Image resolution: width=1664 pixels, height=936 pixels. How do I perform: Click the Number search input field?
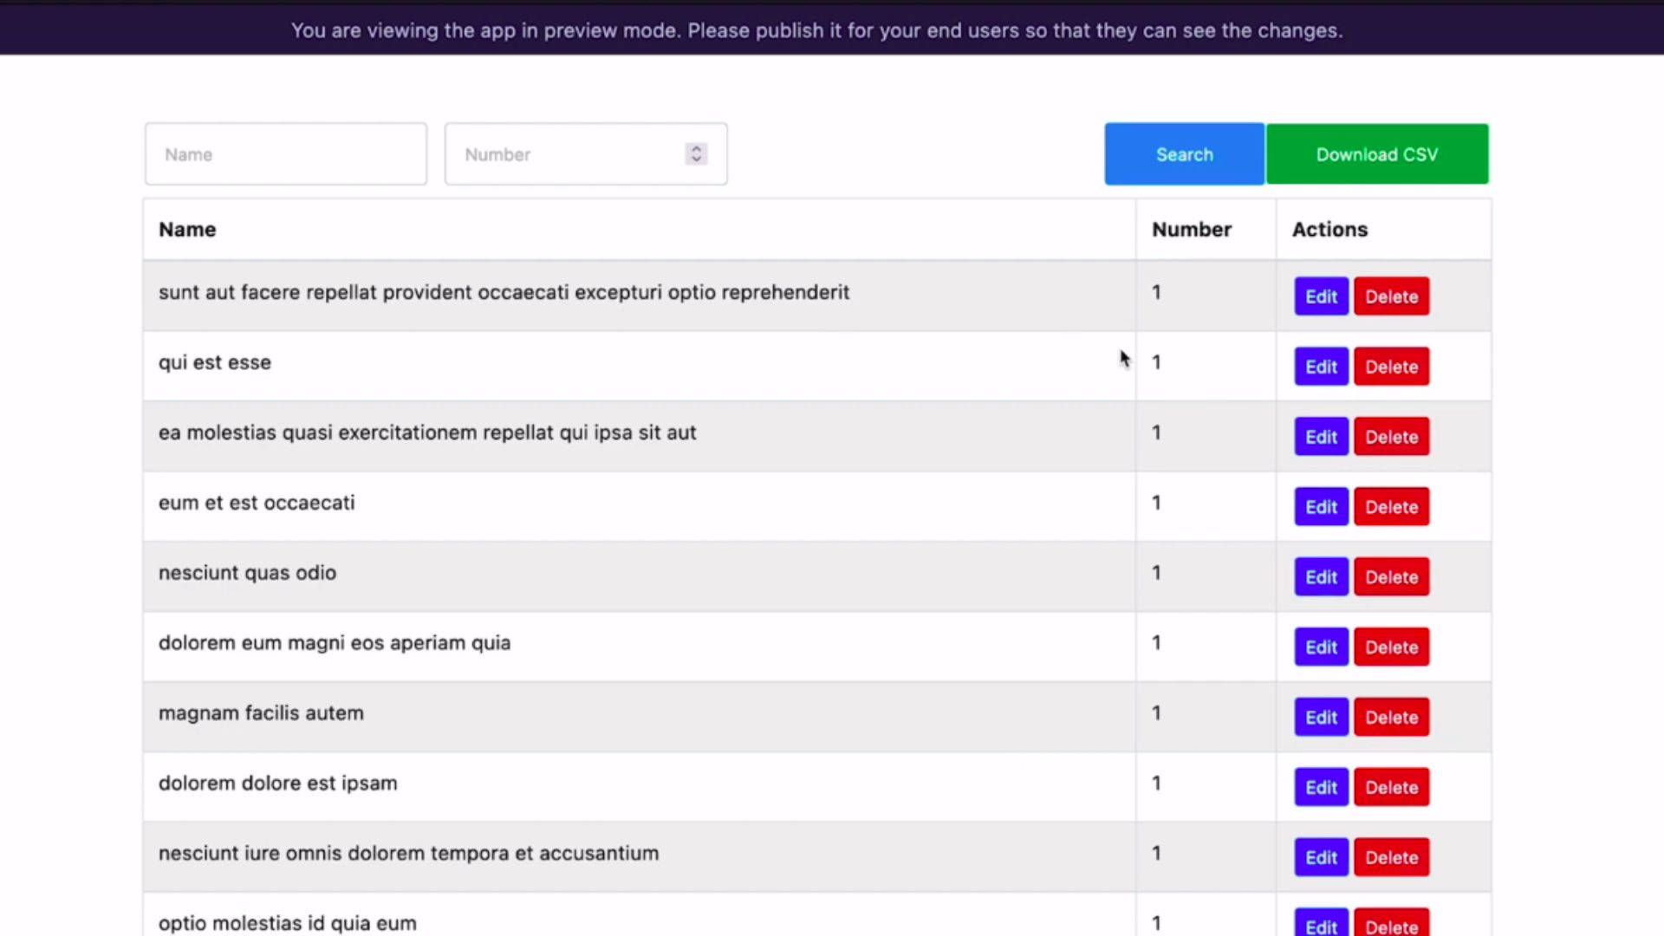click(x=586, y=154)
